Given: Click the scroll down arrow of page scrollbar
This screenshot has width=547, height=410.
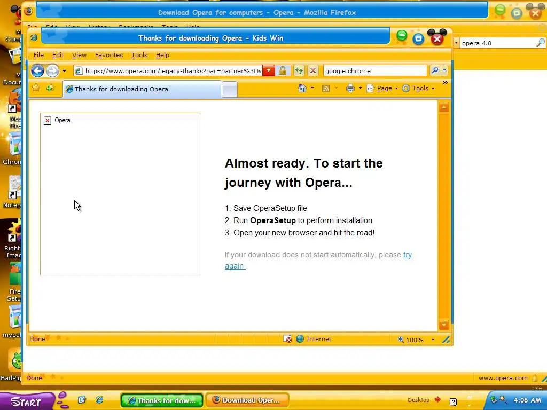Looking at the screenshot, I should pos(444,325).
